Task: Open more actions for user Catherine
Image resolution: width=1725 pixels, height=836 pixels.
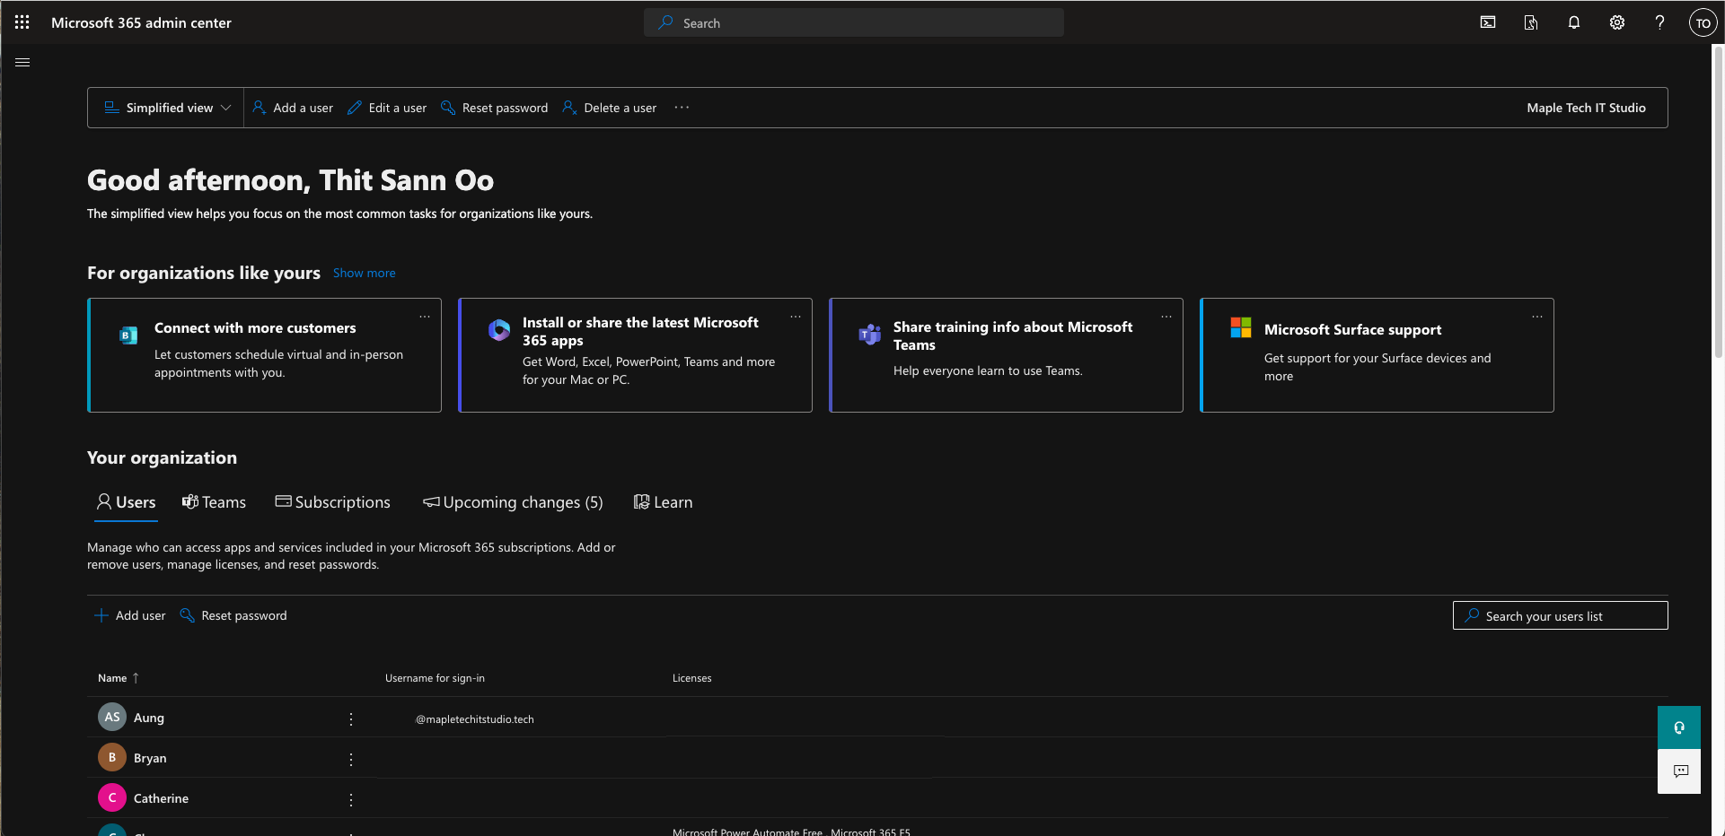Action: pyautogui.click(x=351, y=799)
